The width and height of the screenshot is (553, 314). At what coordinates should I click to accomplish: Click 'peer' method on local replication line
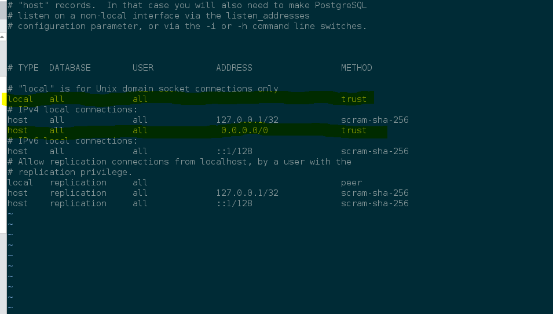click(351, 182)
